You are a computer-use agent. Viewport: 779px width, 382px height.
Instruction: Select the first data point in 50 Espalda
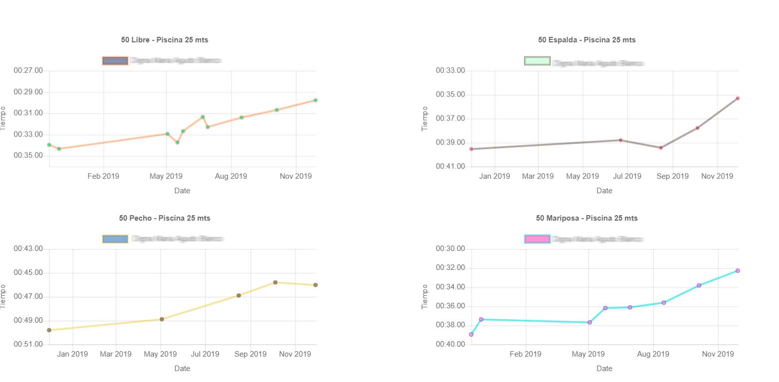(471, 149)
